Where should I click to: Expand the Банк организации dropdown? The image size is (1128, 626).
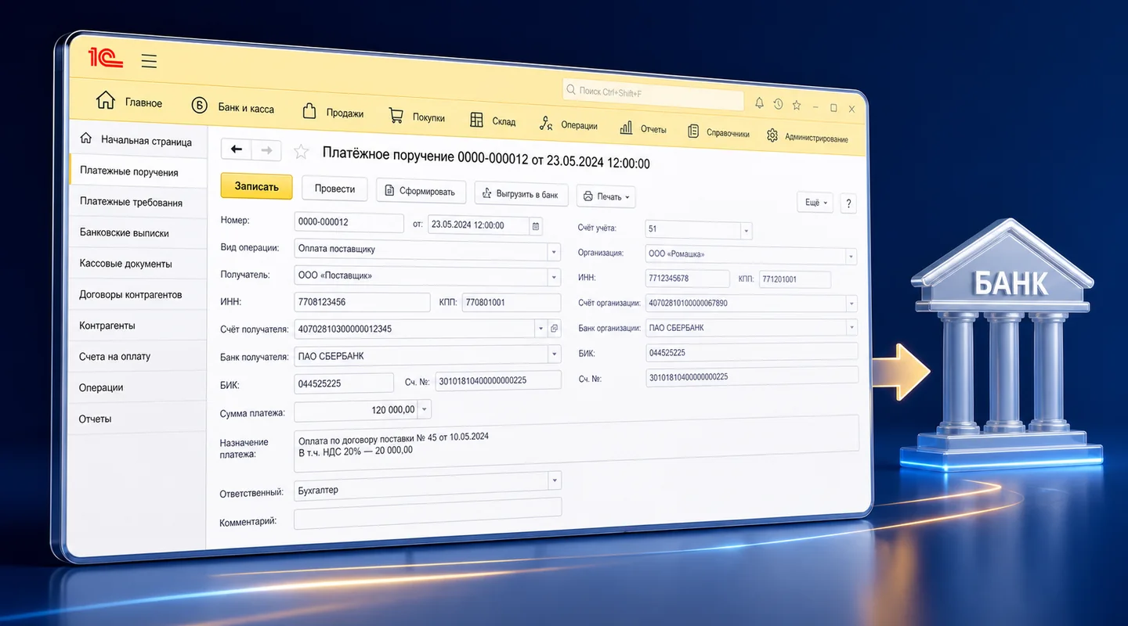(x=851, y=329)
